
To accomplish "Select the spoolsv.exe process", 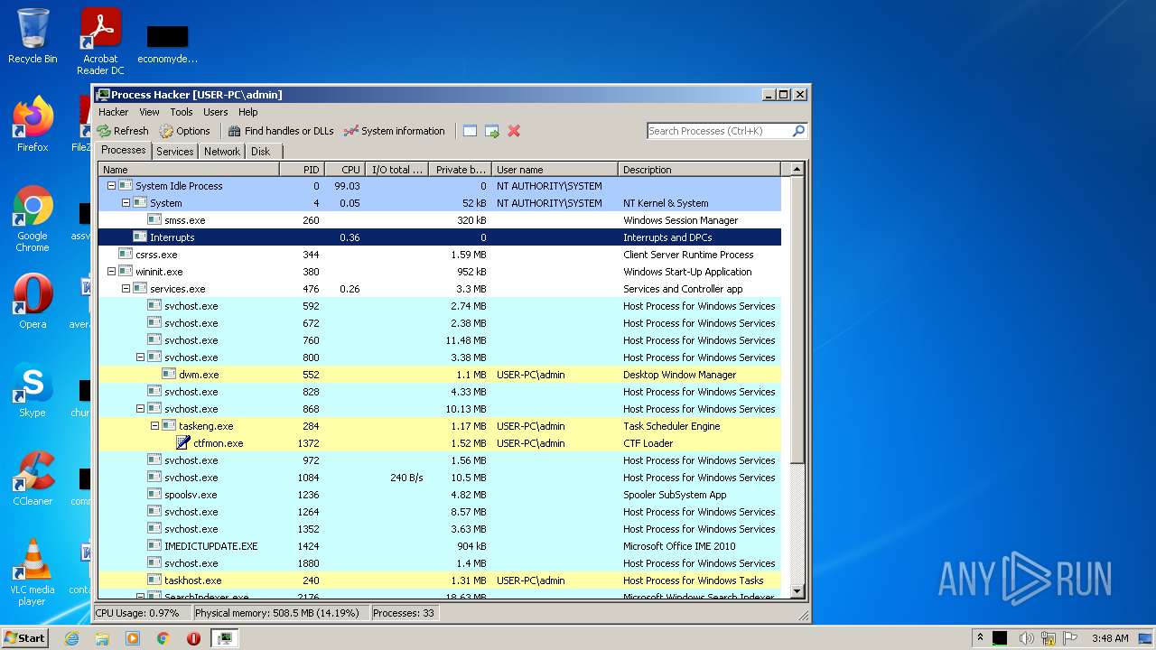I will [440, 495].
